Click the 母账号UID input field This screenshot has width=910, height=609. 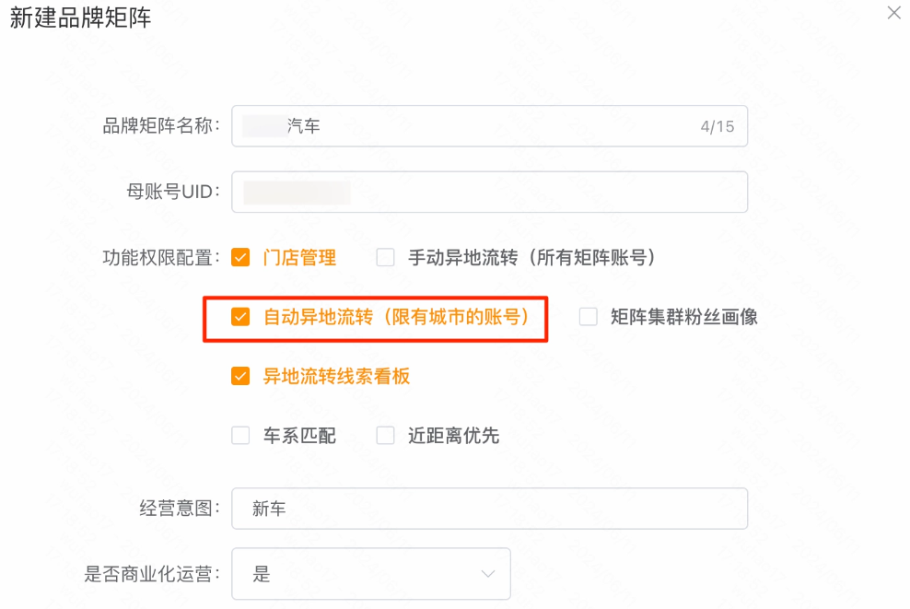[x=490, y=192]
